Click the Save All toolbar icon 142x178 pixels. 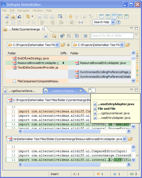click(46, 17)
